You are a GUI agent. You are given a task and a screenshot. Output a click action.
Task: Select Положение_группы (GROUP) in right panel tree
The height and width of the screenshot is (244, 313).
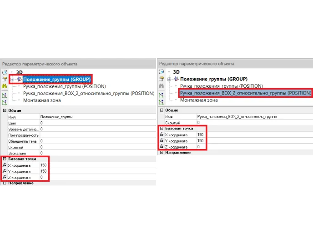click(214, 79)
